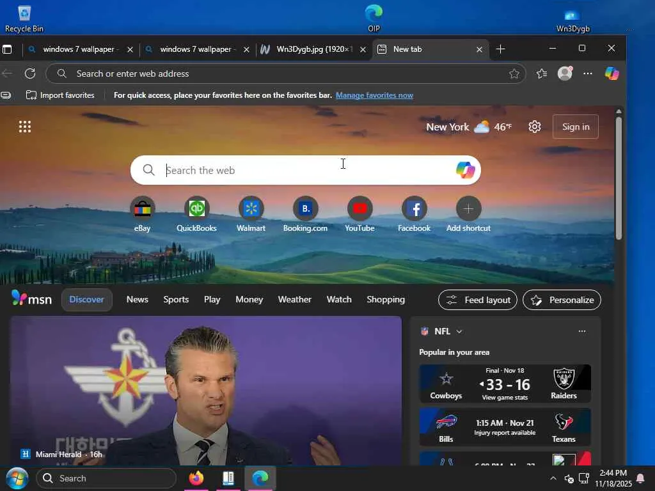Open Bills vs Texans game card

click(505, 427)
